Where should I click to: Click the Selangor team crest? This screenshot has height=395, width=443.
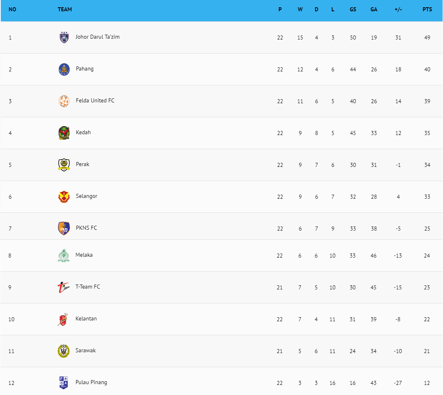(x=64, y=196)
